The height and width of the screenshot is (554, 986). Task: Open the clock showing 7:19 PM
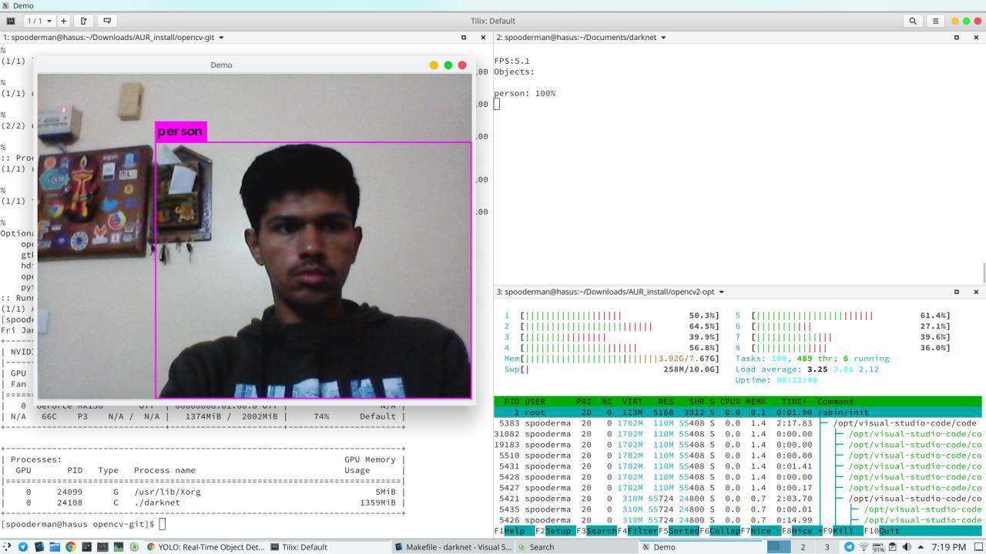pyautogui.click(x=948, y=547)
